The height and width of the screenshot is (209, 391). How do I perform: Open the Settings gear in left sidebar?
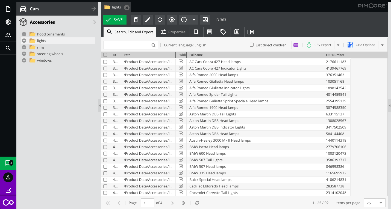8,22
